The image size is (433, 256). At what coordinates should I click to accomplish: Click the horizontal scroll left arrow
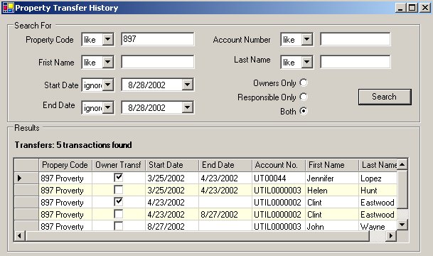click(20, 236)
